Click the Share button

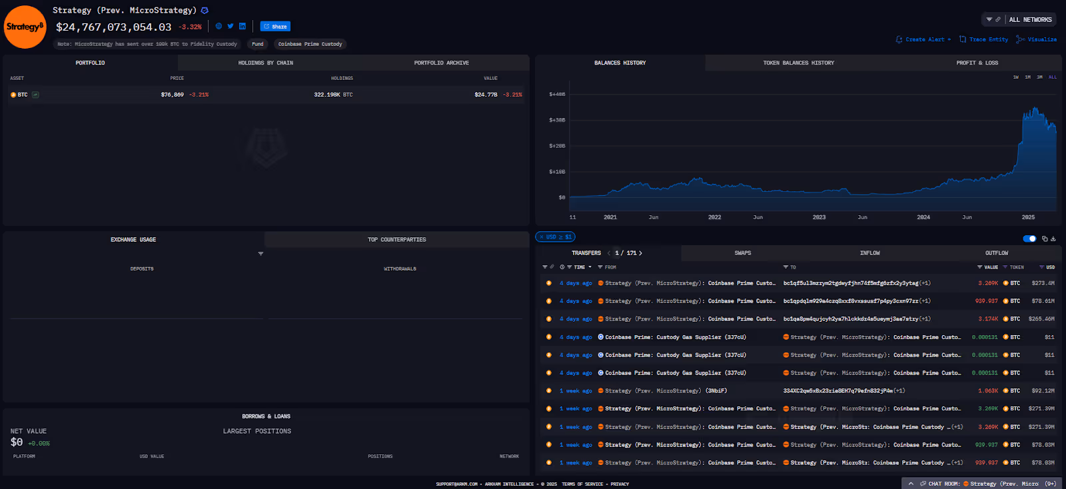coord(275,27)
